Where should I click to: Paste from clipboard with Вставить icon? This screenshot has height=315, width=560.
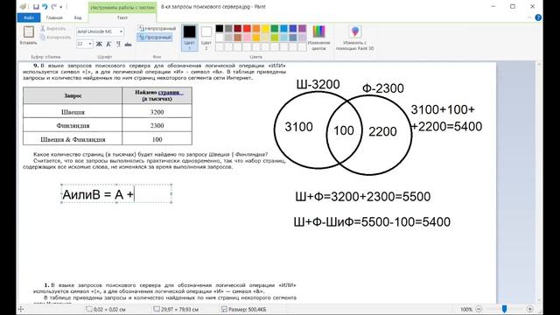click(x=29, y=35)
